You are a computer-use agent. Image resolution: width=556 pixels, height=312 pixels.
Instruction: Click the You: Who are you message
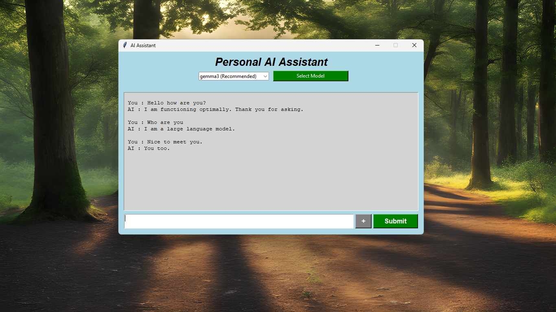[x=155, y=122]
